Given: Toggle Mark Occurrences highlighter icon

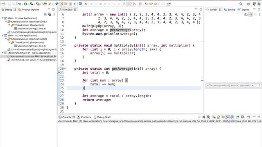Looking at the screenshot, I should point(61,4).
